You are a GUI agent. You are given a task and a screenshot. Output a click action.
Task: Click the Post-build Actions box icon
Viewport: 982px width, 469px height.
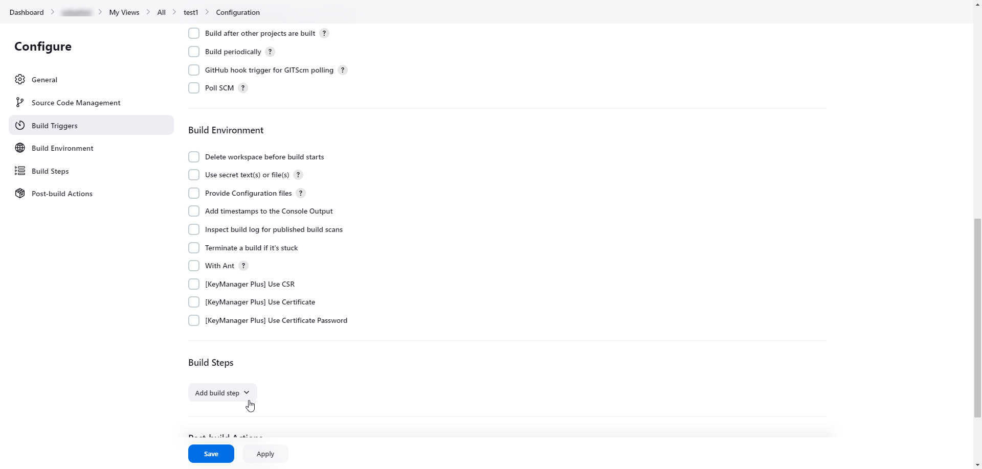coord(20,194)
